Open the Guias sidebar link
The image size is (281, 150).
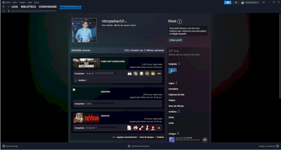pos(171,117)
